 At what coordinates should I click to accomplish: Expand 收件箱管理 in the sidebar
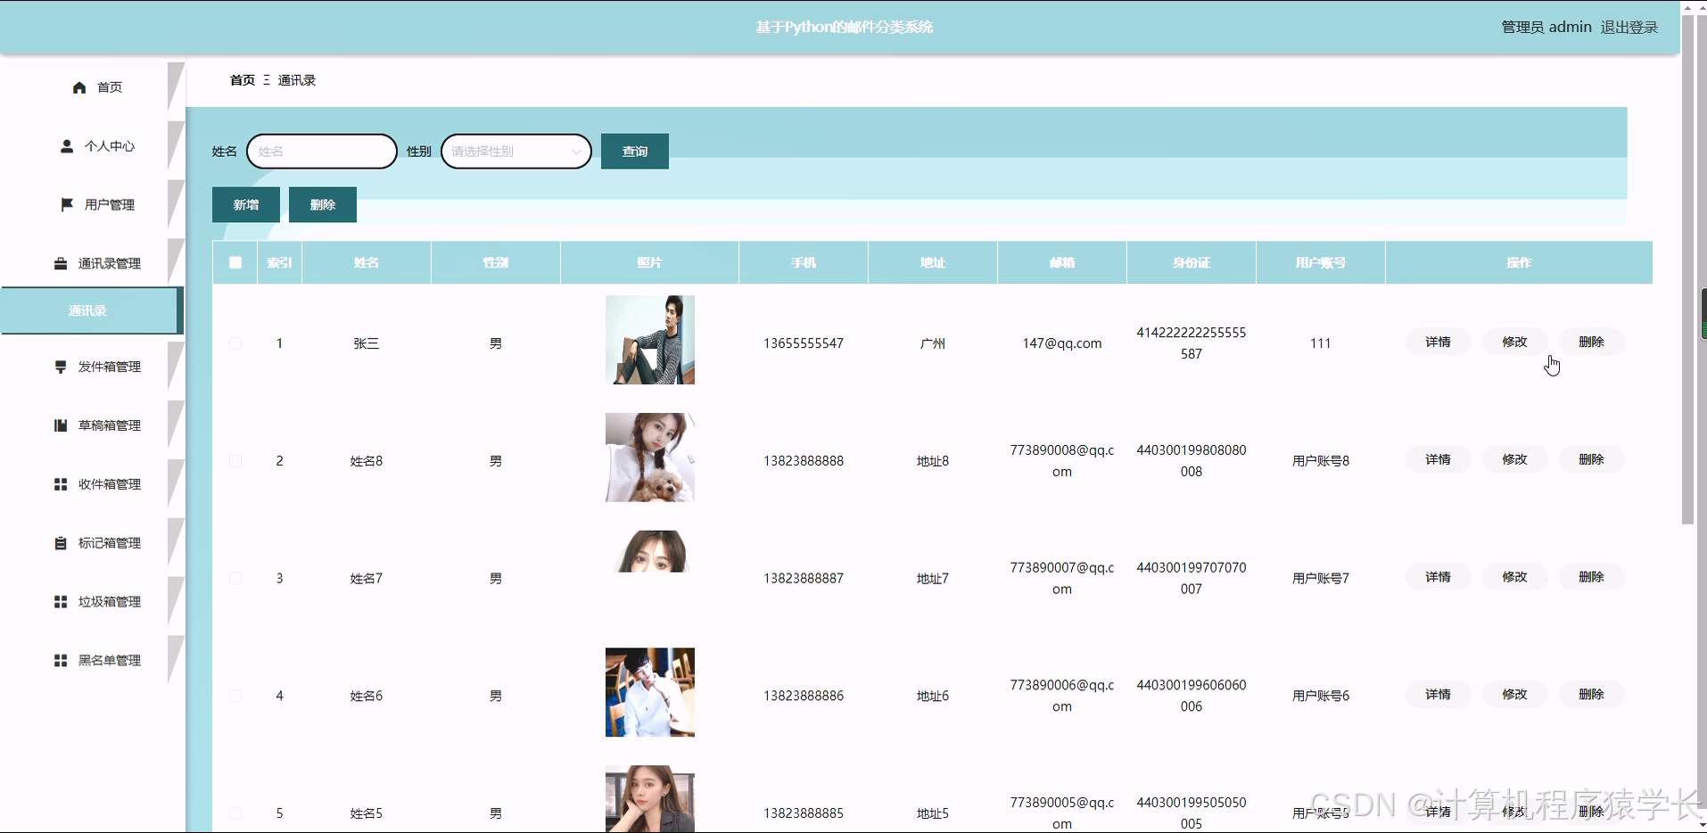93,484
